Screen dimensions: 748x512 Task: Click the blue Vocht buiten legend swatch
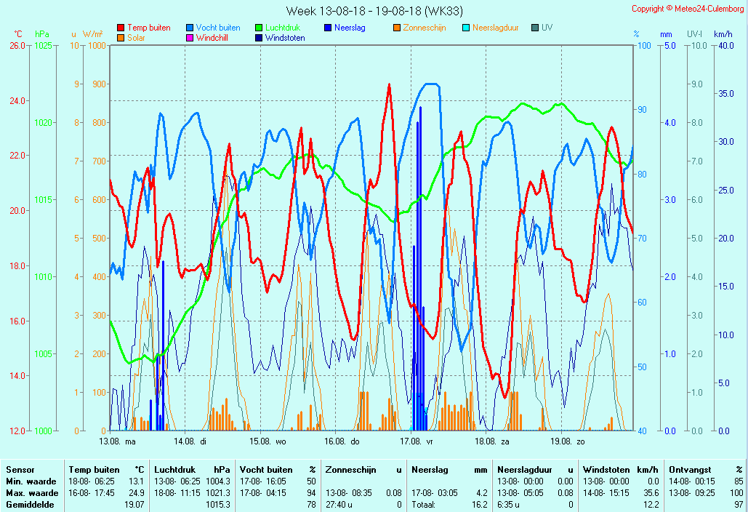pyautogui.click(x=190, y=28)
